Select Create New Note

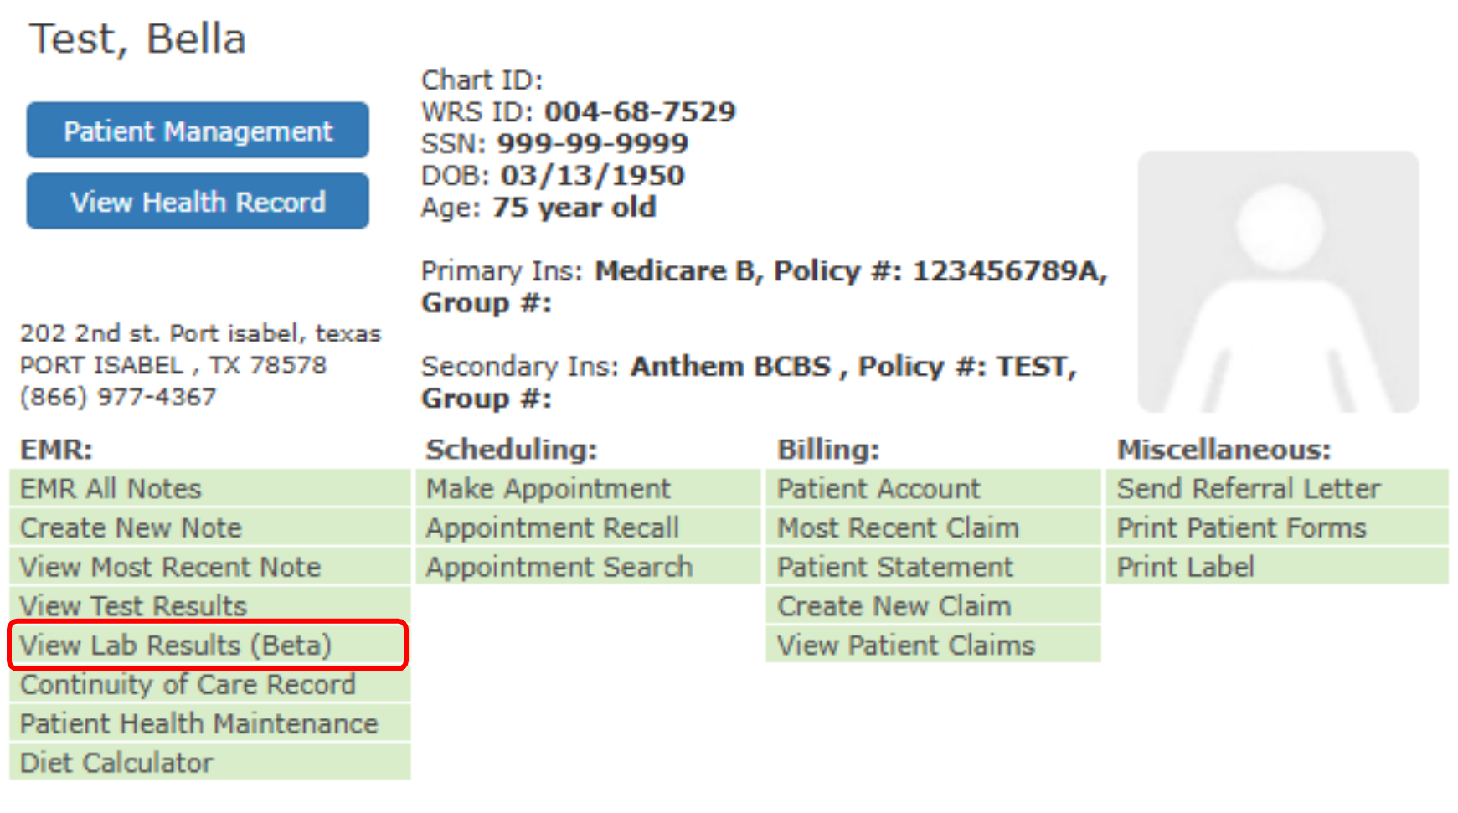coord(131,528)
